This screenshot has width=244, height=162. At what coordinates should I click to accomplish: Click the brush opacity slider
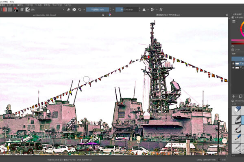click(x=98, y=10)
